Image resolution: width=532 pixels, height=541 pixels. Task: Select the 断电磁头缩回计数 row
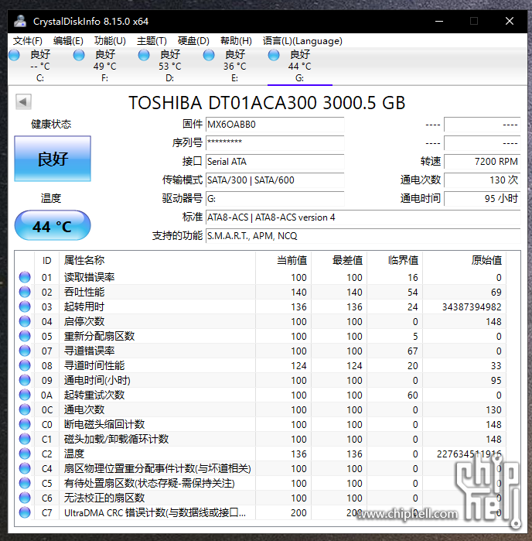tap(261, 424)
